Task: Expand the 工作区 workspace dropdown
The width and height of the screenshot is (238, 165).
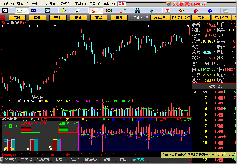Action: 147,17
